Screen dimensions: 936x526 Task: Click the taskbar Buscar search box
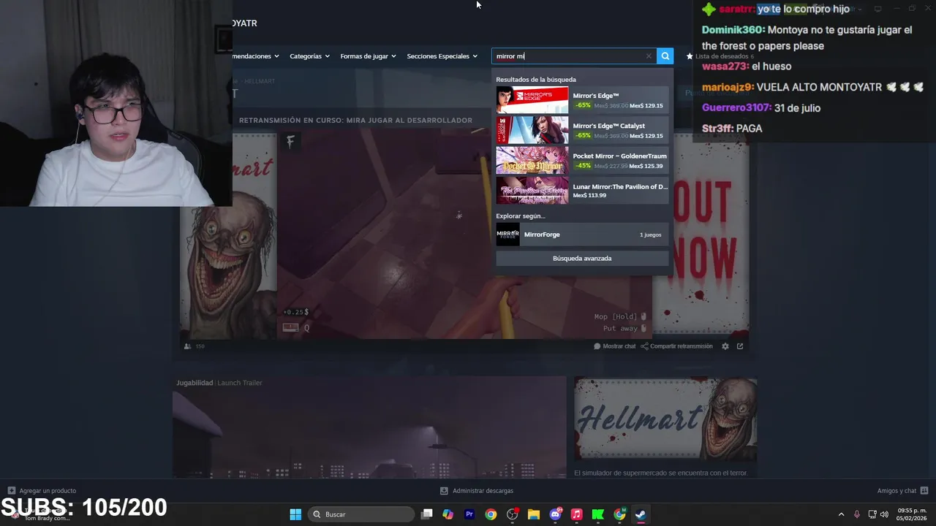point(361,514)
